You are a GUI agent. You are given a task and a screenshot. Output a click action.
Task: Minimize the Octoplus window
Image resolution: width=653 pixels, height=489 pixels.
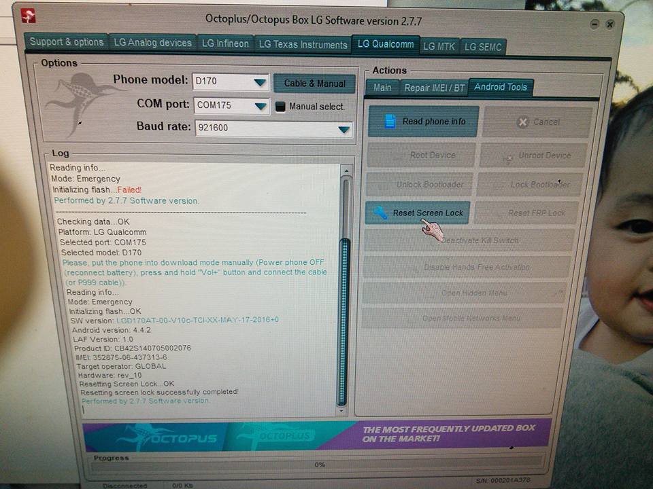coord(595,24)
